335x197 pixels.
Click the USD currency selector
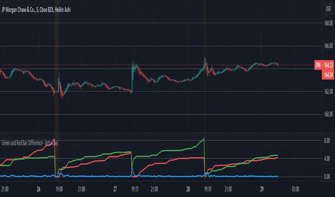(x=328, y=9)
